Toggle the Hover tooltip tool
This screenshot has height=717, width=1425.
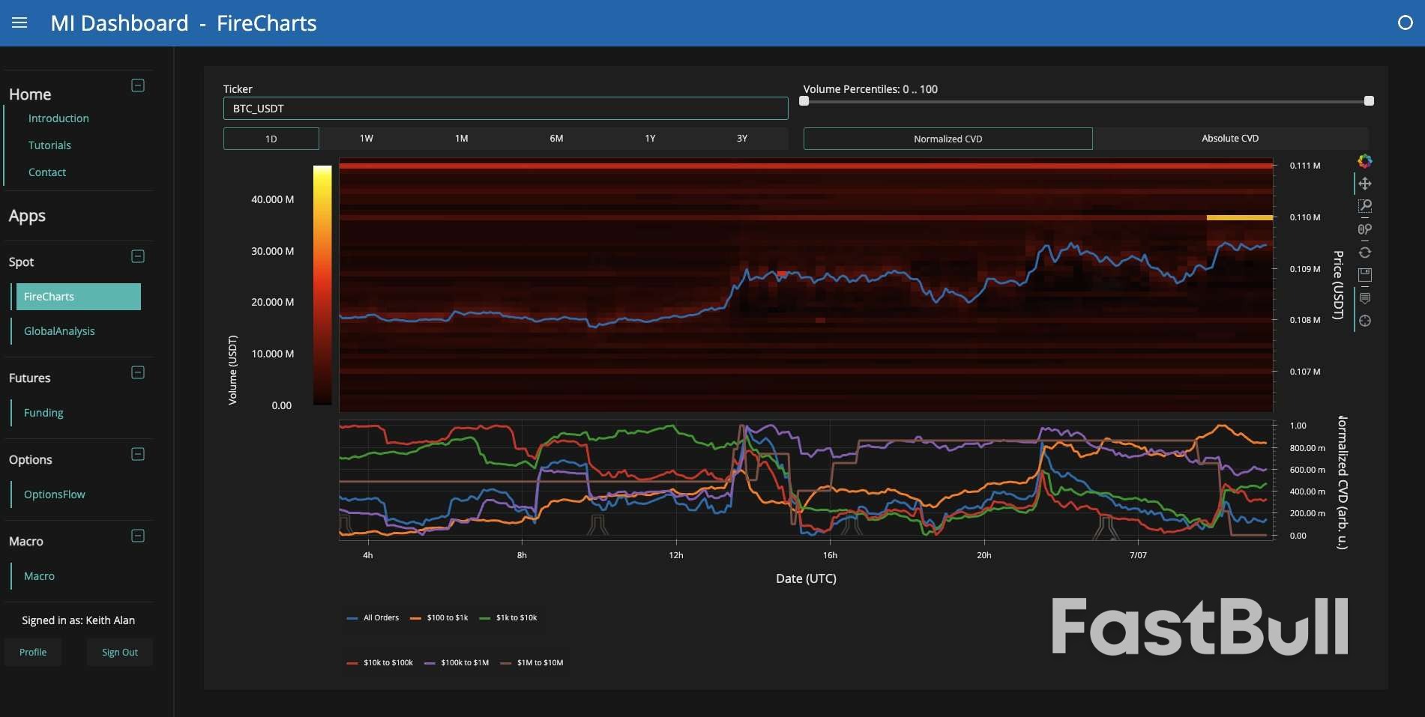[1365, 298]
